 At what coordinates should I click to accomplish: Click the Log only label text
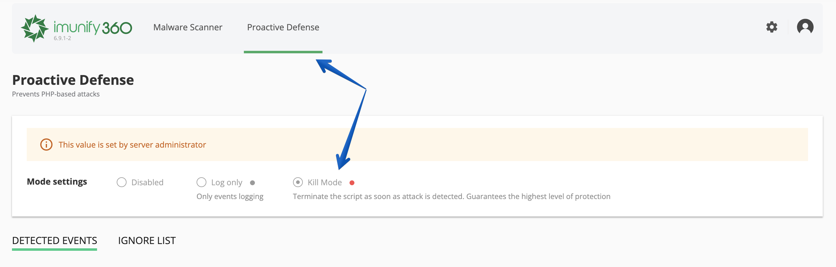(x=227, y=183)
